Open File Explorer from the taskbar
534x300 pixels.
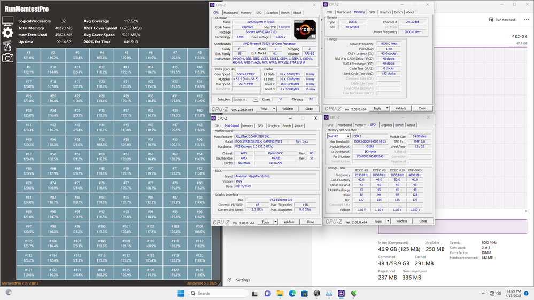[280, 293]
